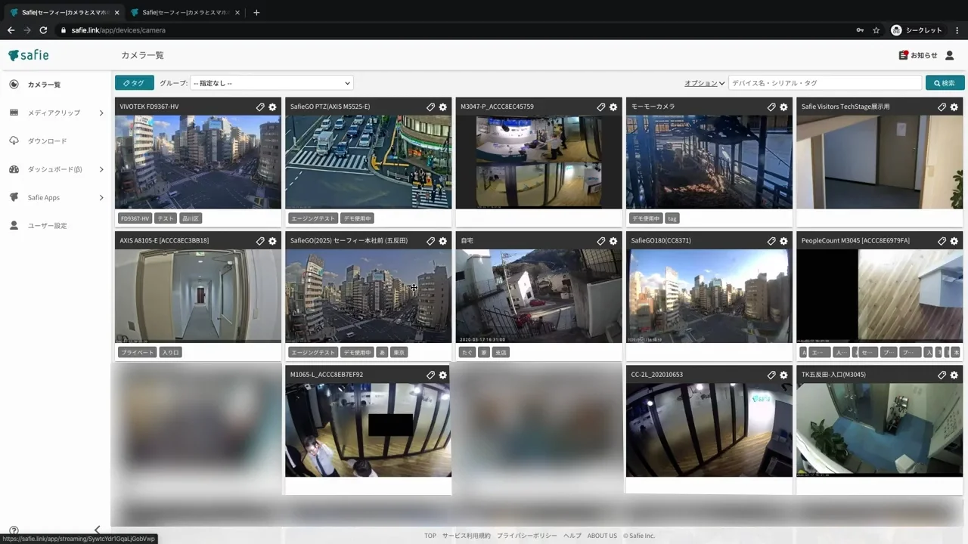Click help question mark icon at bottom left
968x544 pixels.
[x=14, y=530]
